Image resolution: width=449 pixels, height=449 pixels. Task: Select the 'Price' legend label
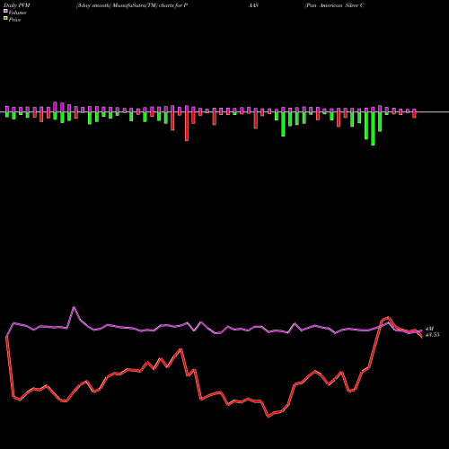tap(14, 20)
